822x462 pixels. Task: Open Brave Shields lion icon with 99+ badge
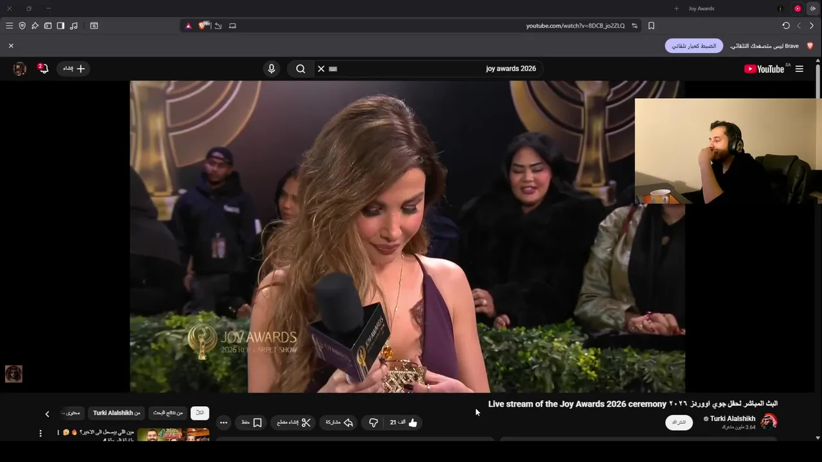[204, 26]
